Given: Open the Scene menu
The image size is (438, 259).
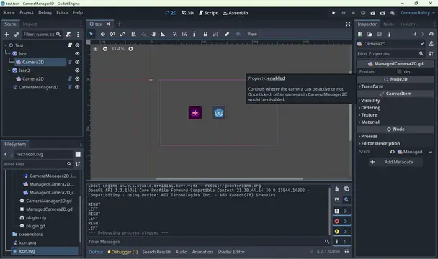Looking at the screenshot, I should tap(9, 12).
